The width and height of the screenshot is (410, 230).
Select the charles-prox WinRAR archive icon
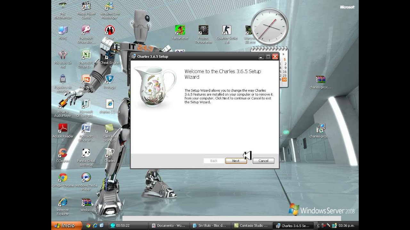(320, 82)
